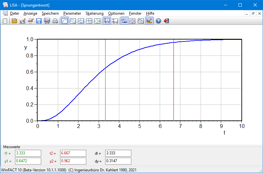This screenshot has height=173, width=263.
Task: Click the Messwerte group label
Action: [11, 147]
